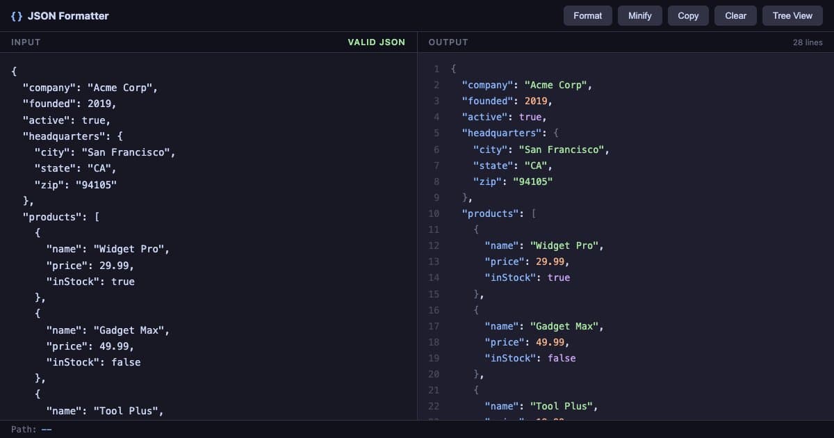Click "zip": "94105" line in input
The width and height of the screenshot is (834, 438).
coord(76,184)
